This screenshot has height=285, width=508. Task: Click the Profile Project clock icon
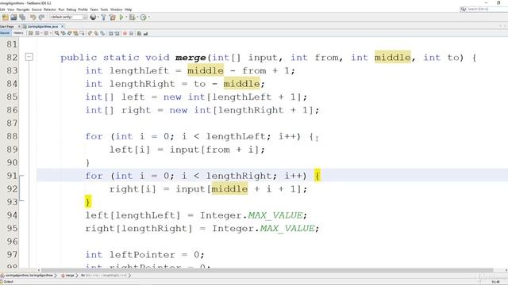pos(143,17)
